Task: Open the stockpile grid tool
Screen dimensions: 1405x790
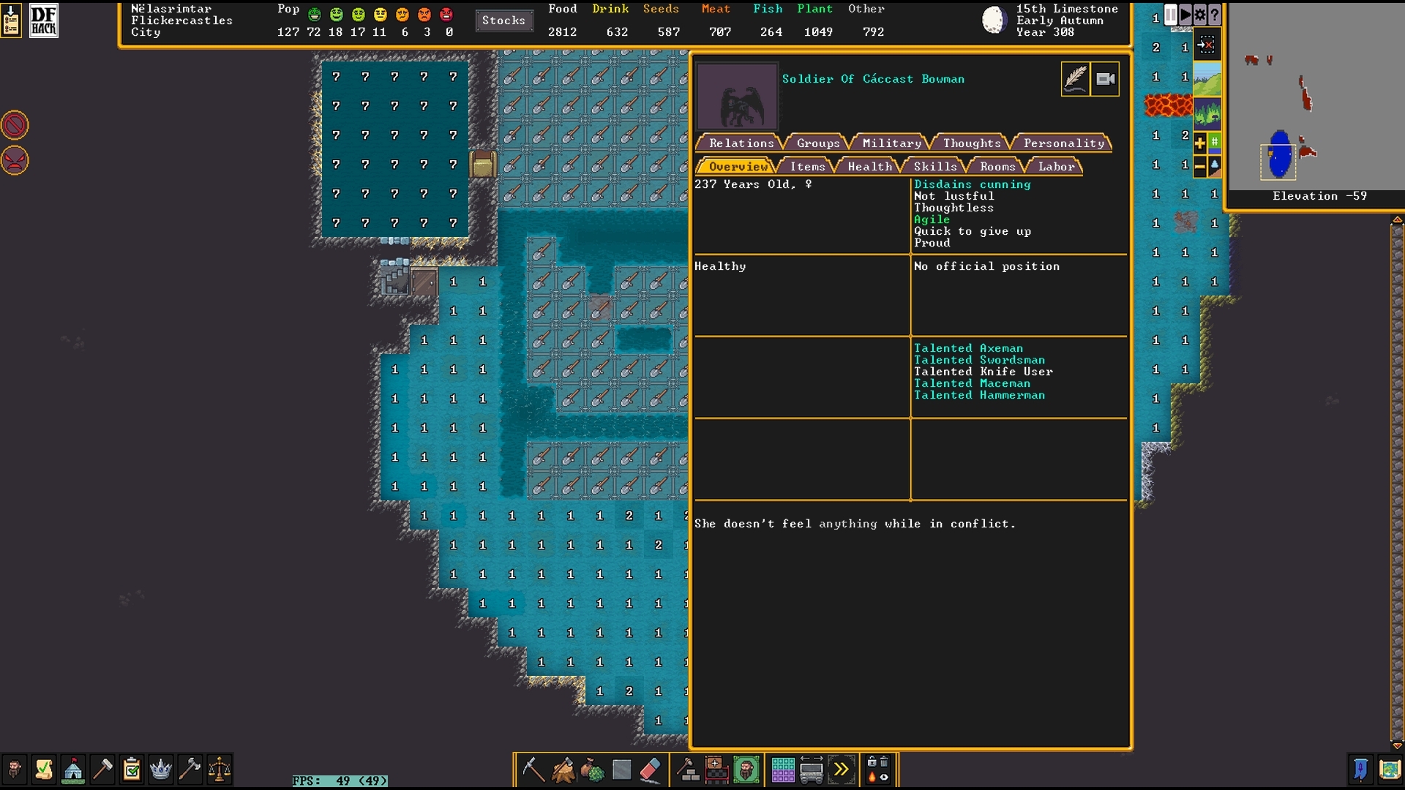Action: pos(782,770)
